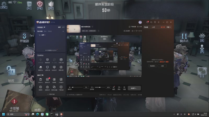Open the binoculars danmaku gameplay icon
Screen dimensions: 209x117
(x=40, y=67)
